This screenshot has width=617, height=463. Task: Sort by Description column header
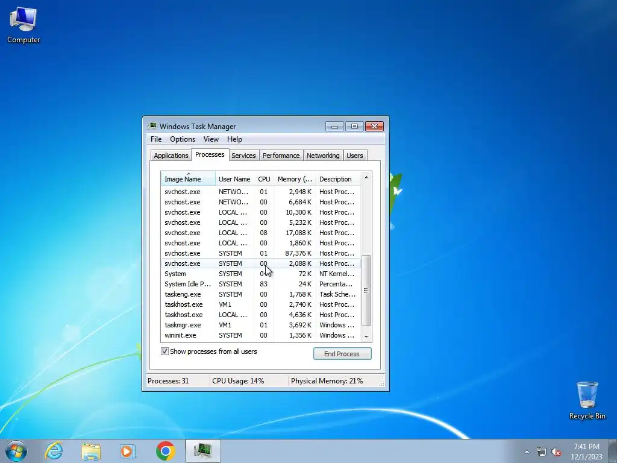pos(338,179)
